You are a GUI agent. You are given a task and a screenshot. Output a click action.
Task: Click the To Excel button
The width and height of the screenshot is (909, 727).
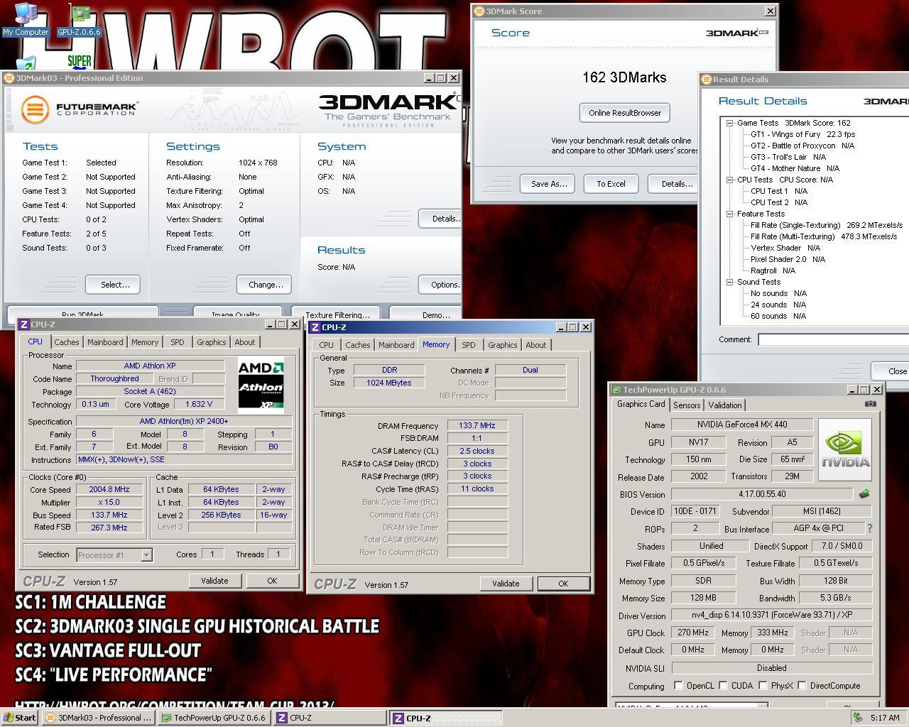(x=611, y=184)
